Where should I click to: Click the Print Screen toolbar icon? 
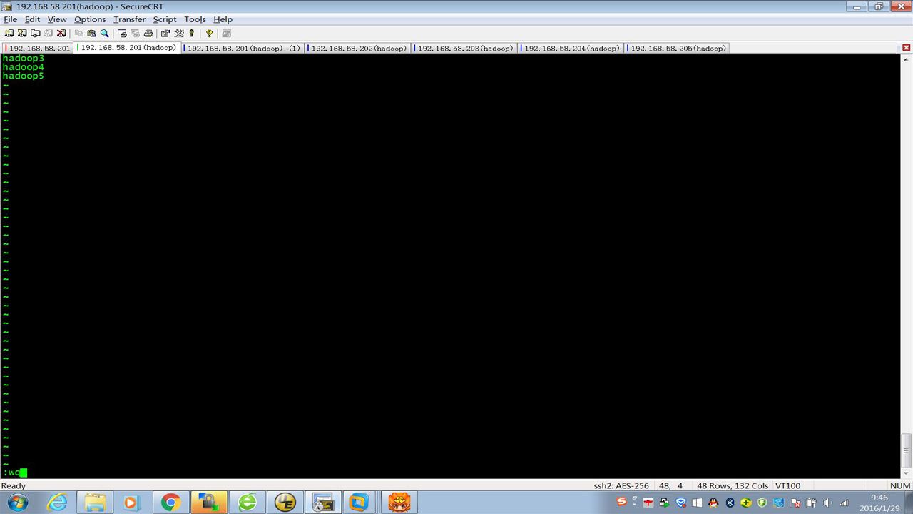pyautogui.click(x=122, y=34)
